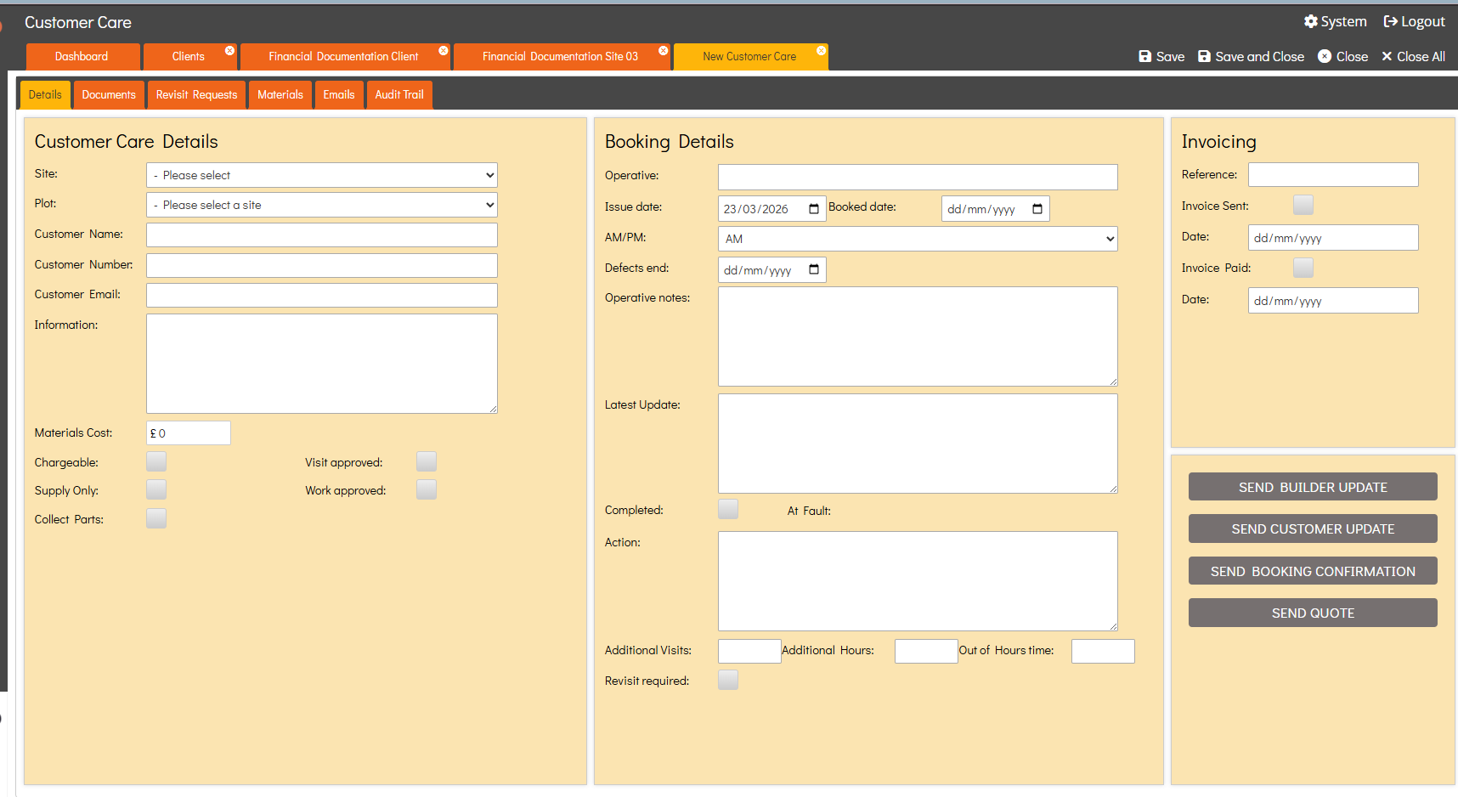
Task: Click the Booked date dd/mm/yyyy text
Action: click(x=981, y=209)
